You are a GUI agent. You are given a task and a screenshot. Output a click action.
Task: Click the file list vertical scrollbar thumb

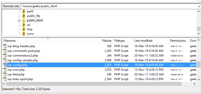(199, 64)
